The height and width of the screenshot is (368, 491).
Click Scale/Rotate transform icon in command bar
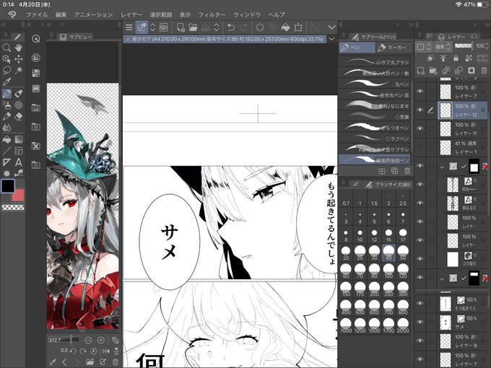pos(298,27)
